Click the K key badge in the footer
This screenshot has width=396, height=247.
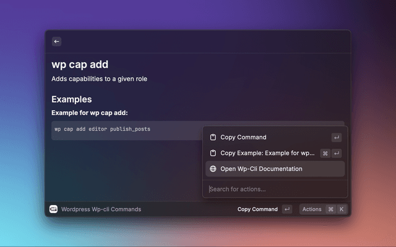click(x=342, y=209)
